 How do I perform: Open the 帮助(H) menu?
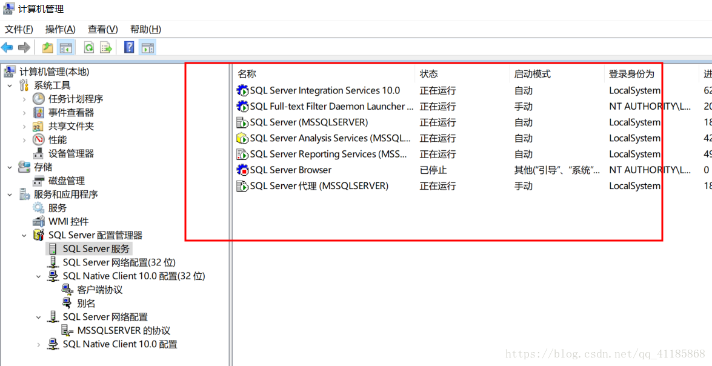tap(146, 29)
